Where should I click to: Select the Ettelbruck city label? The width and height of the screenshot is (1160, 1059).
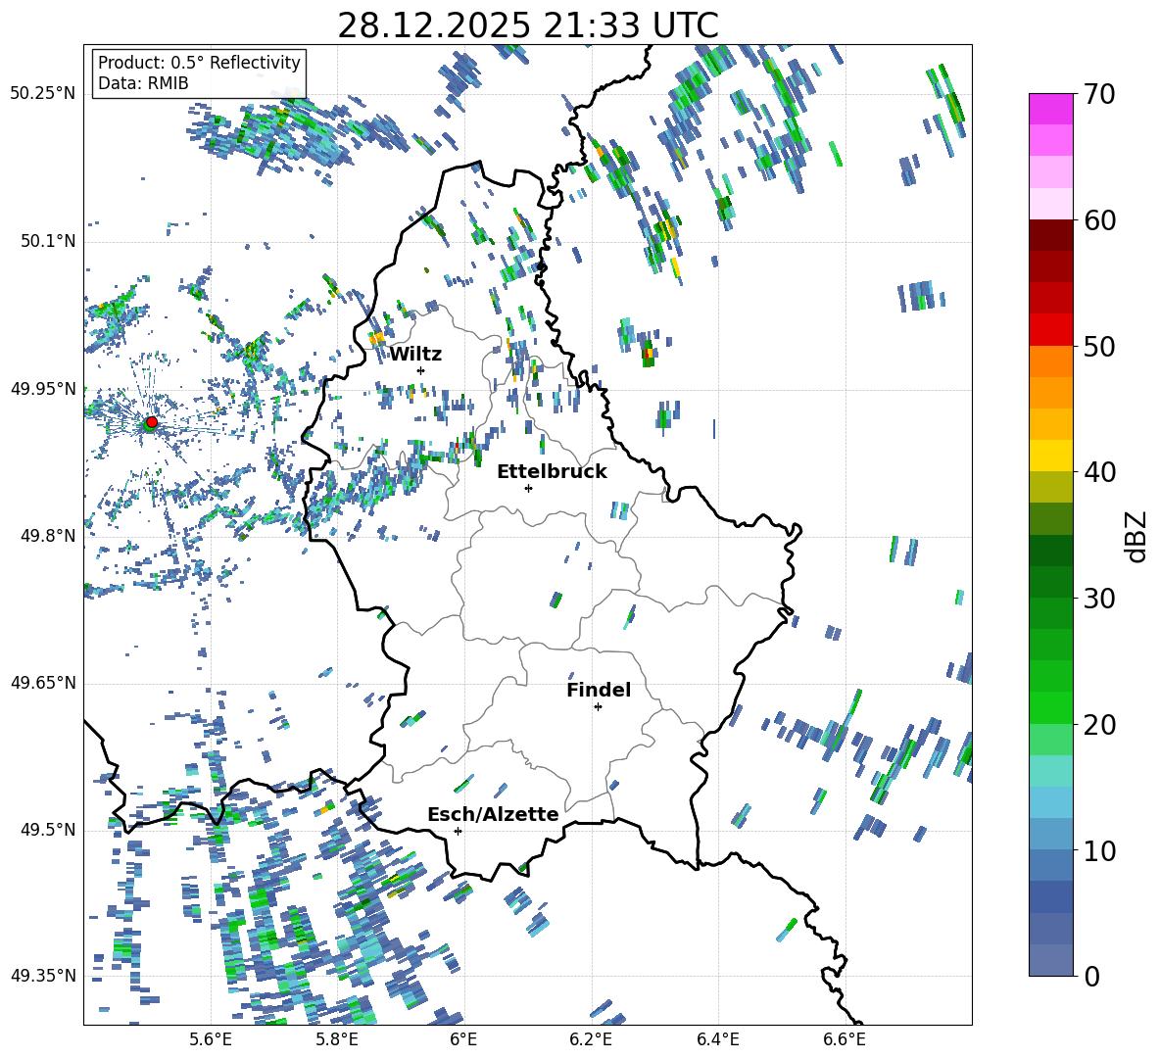coord(552,472)
